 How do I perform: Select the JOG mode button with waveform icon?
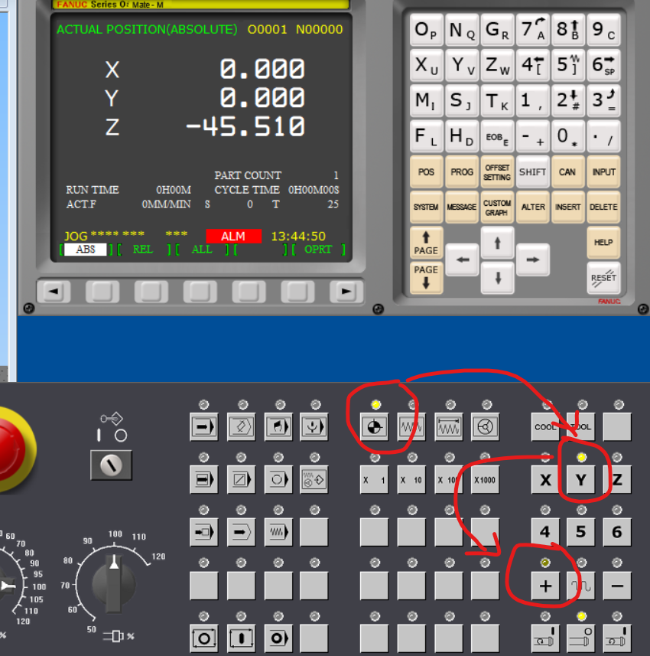coord(411,427)
